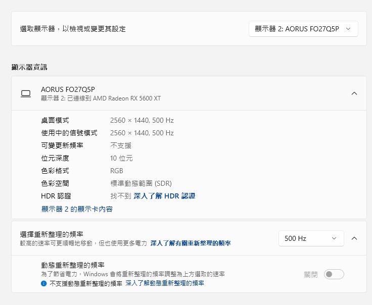Screen dimensions: 372x305
Task: Click the 顯示器資訊 section heading
Action: 29,67
